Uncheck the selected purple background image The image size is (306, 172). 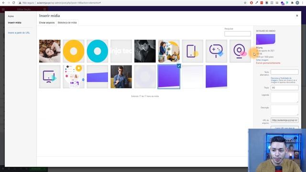pos(179,66)
